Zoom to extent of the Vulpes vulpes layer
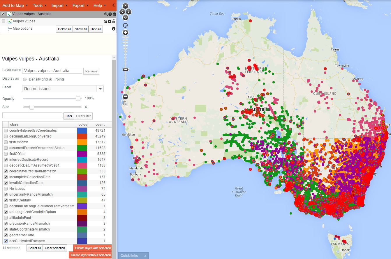391x259 pixels. (105, 22)
